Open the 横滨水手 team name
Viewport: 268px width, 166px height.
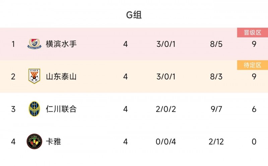tap(61, 44)
